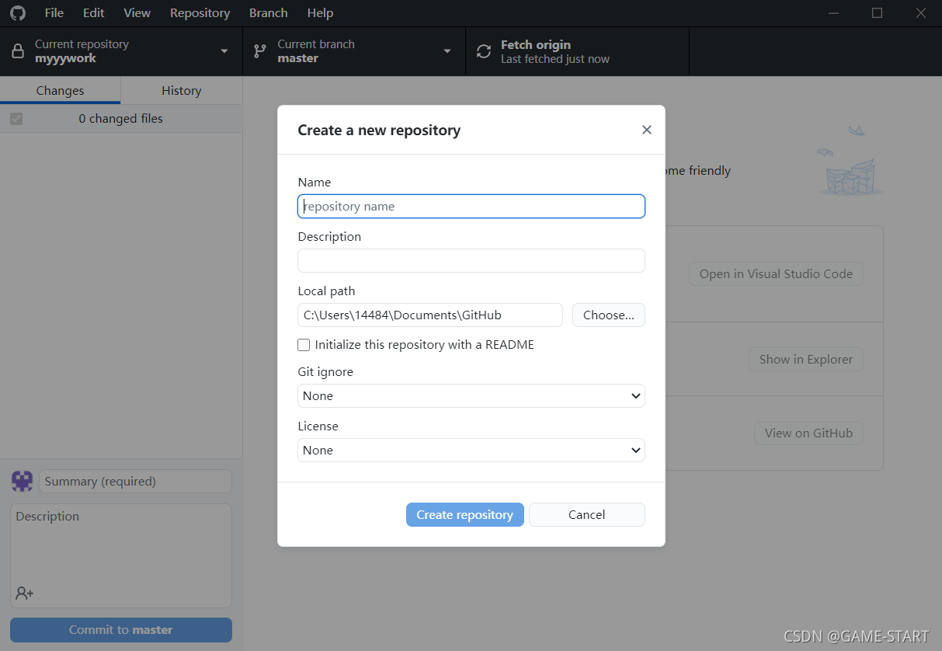Click the Local path input field
The width and height of the screenshot is (942, 651).
(430, 315)
